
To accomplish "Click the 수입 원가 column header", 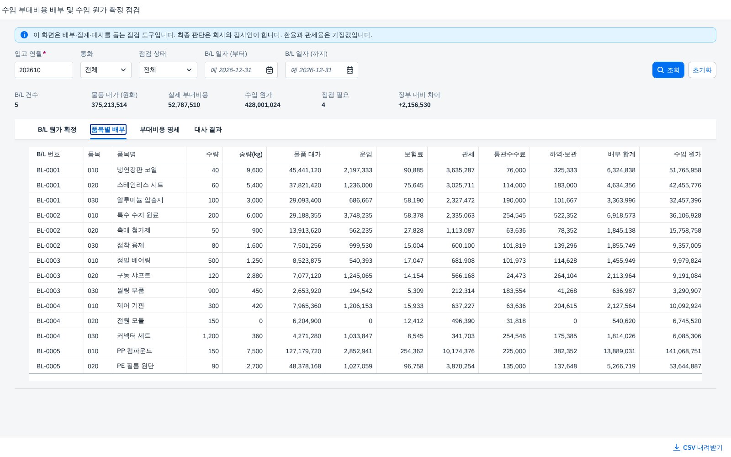I will coord(671,154).
